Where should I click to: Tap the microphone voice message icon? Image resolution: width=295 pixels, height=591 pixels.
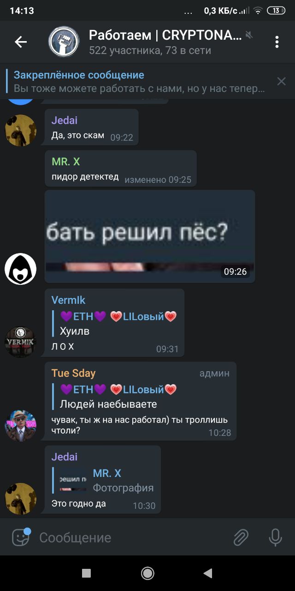point(275,537)
